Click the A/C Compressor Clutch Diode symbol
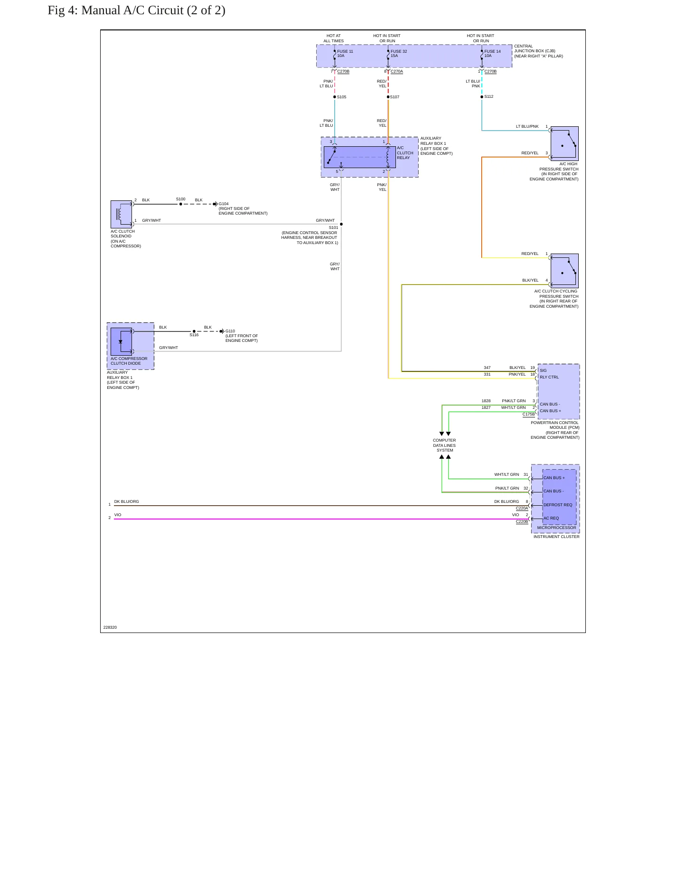The width and height of the screenshot is (686, 888). 121,341
